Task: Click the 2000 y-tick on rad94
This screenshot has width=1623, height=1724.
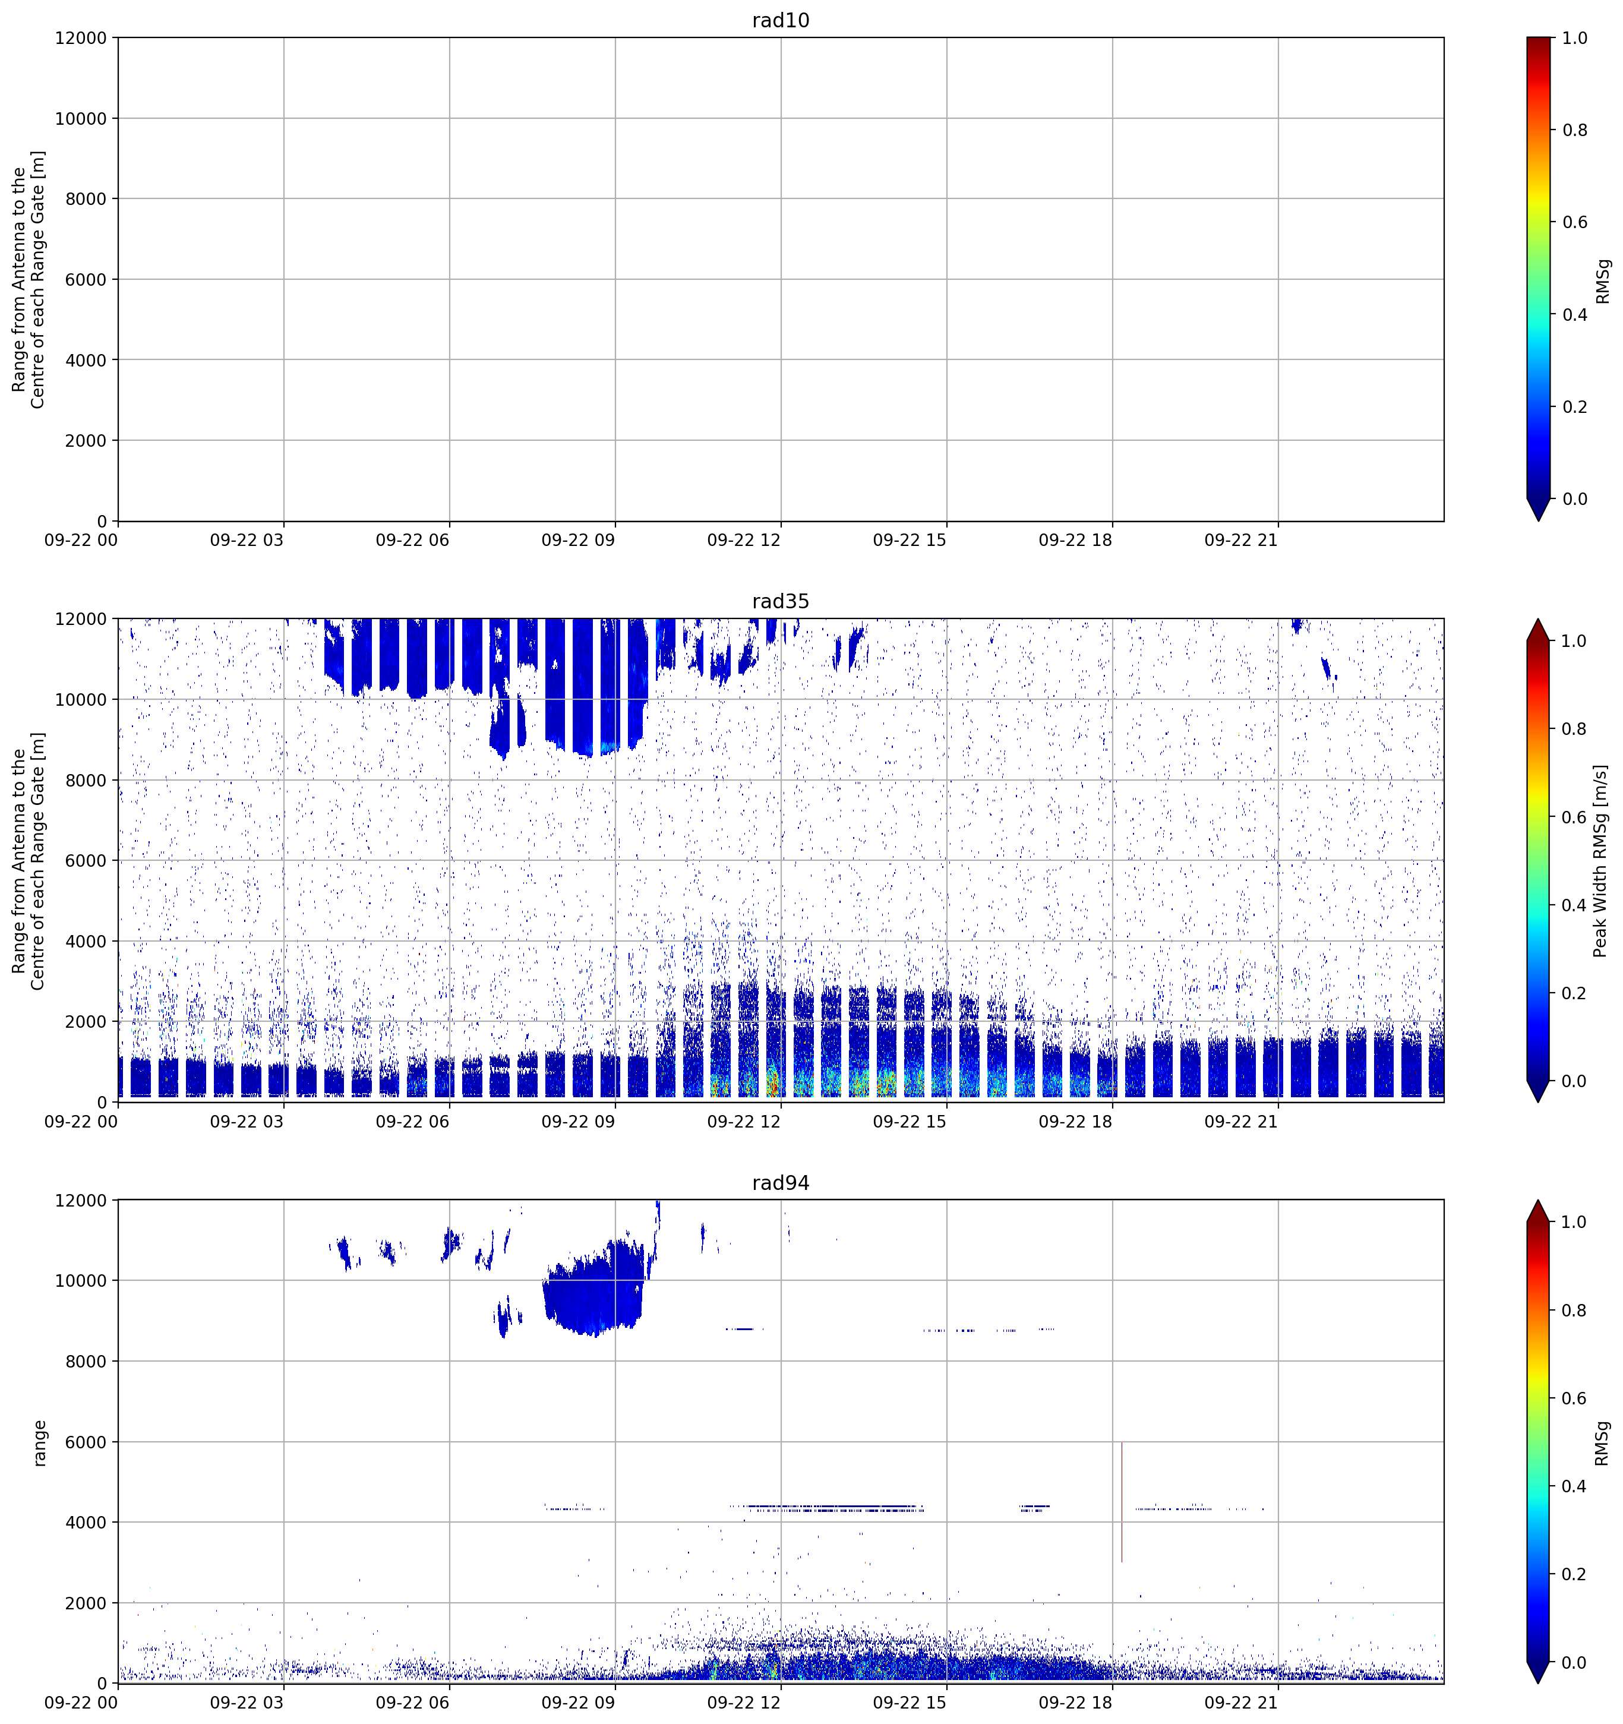Action: coord(86,1605)
